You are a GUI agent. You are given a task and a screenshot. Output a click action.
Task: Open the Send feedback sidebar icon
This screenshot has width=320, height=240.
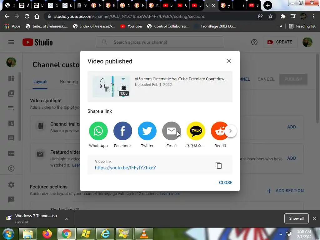point(11,199)
